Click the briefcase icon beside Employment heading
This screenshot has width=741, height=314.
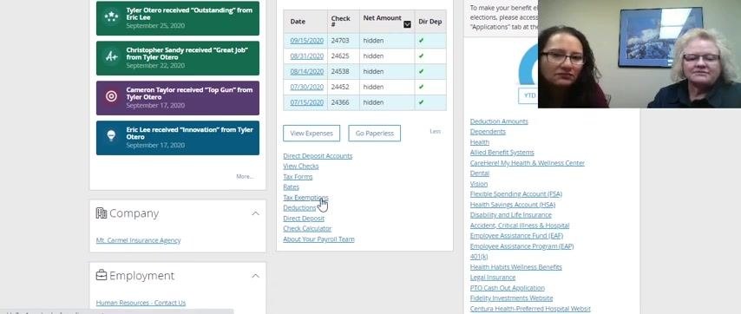[x=102, y=275]
